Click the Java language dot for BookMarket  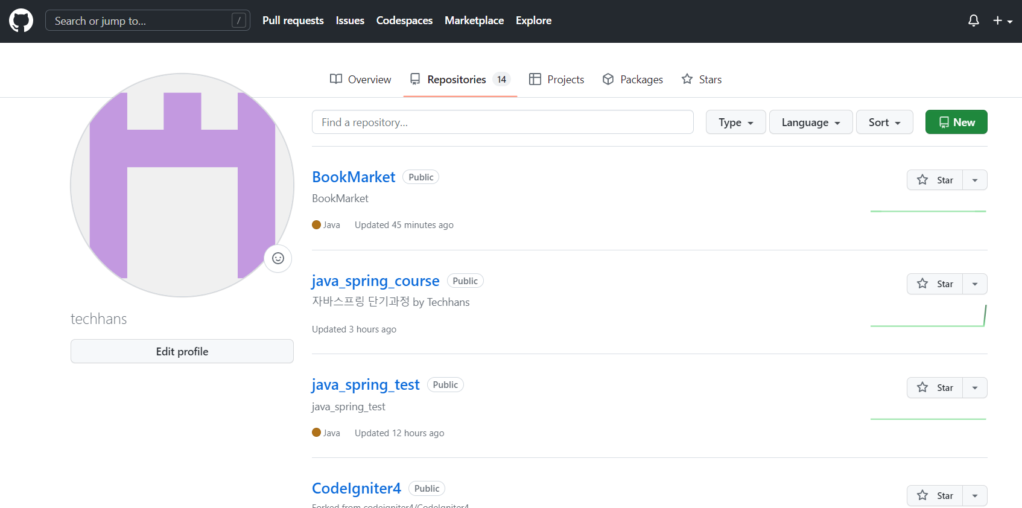[x=316, y=224]
